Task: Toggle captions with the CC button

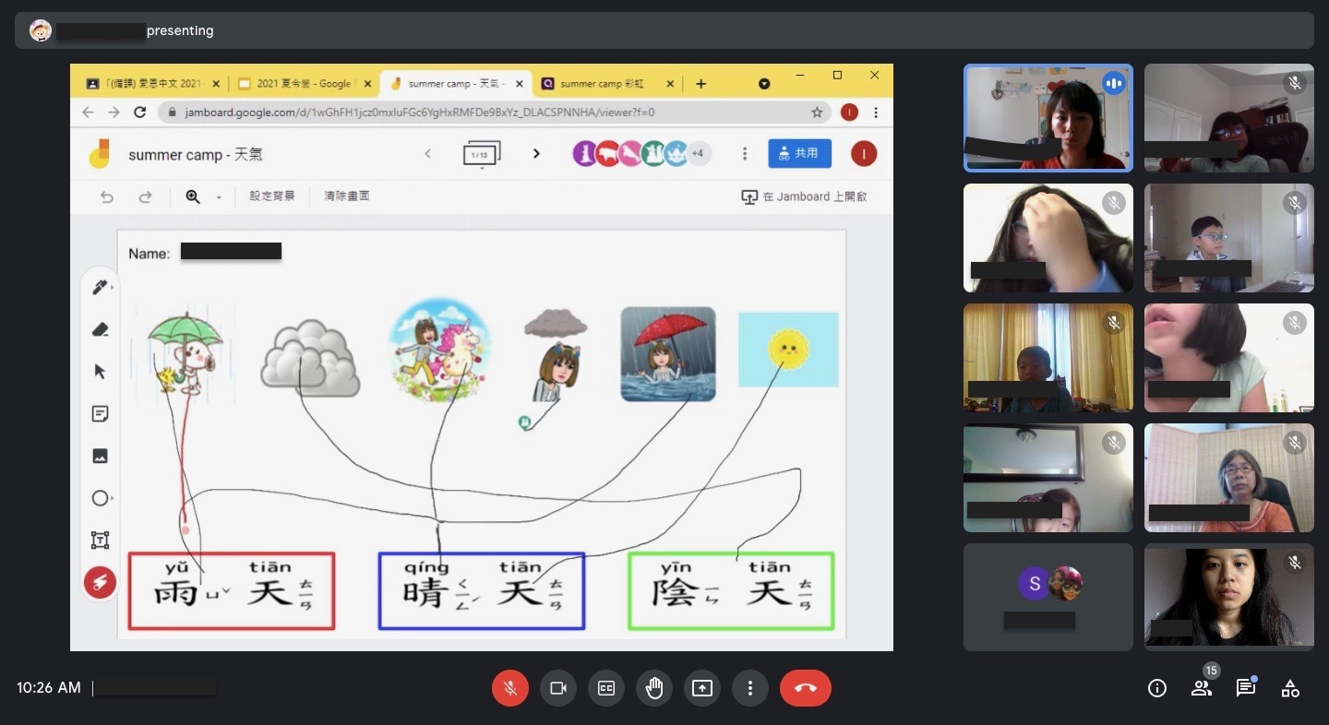Action: tap(606, 688)
